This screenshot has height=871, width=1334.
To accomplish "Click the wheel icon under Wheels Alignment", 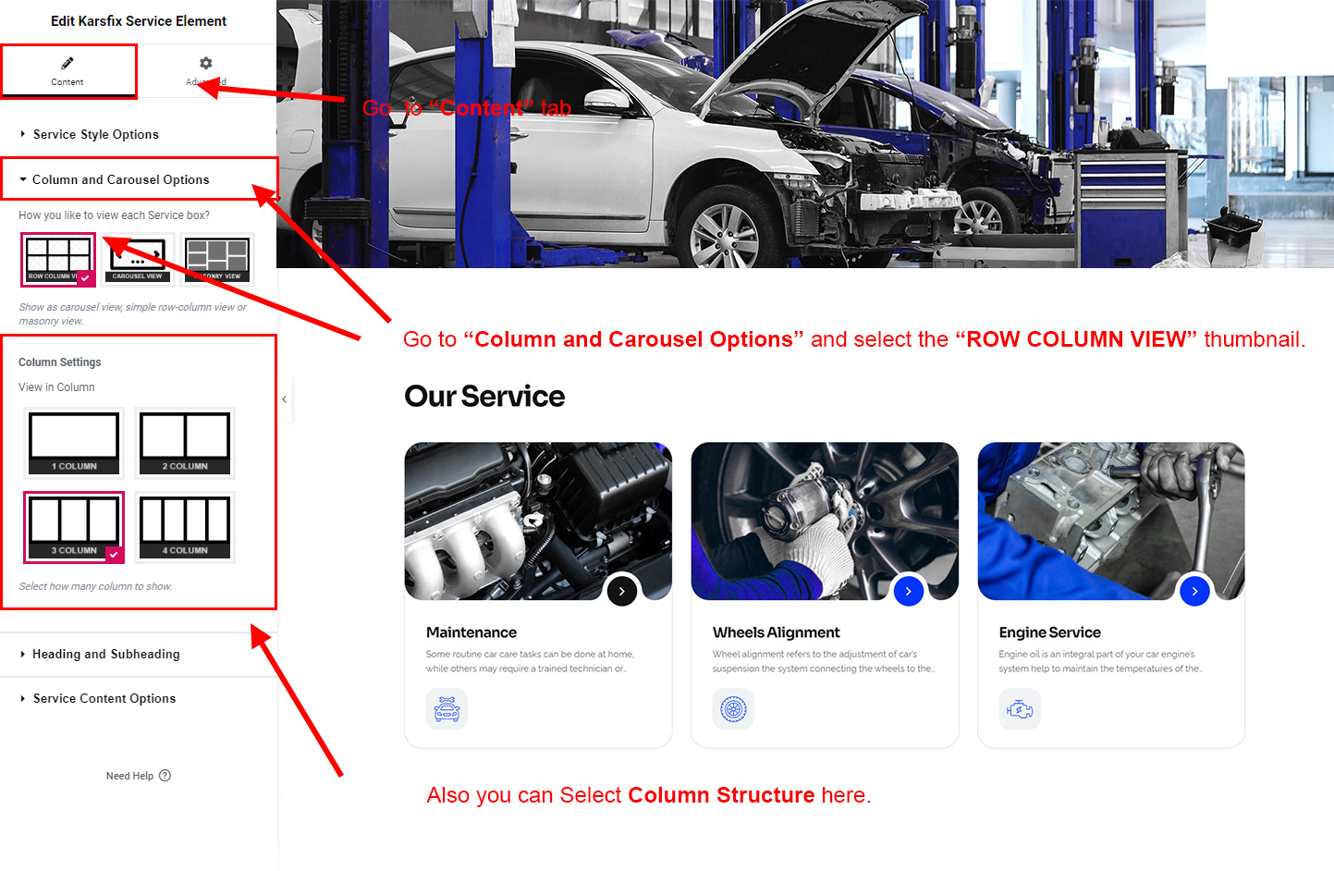I will point(733,709).
